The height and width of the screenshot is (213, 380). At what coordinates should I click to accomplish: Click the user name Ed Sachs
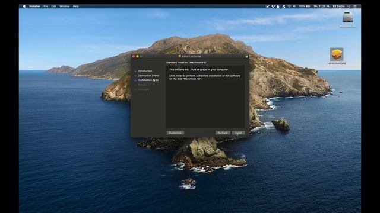(338, 7)
